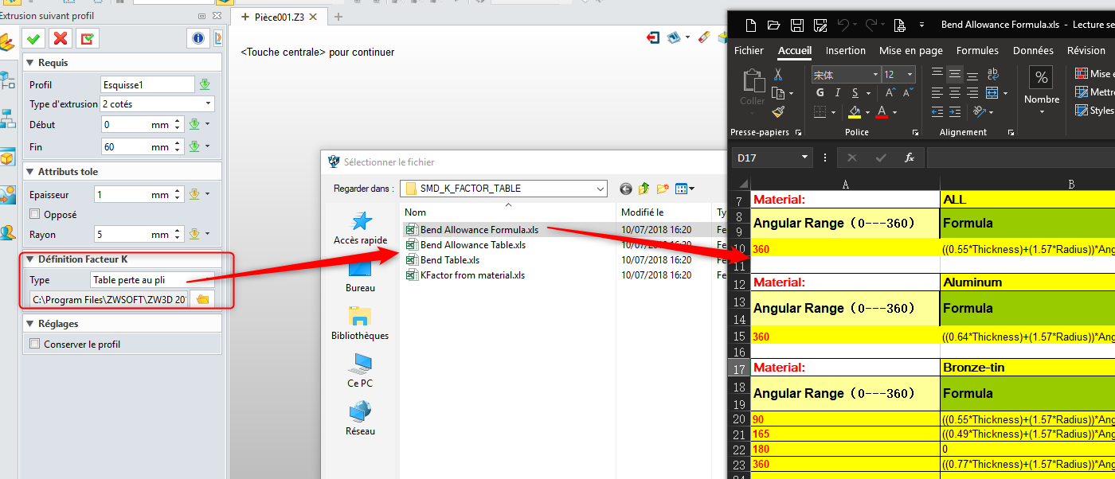1115x479 pixels.
Task: Click the green pick arrow beside Profil
Action: (205, 84)
